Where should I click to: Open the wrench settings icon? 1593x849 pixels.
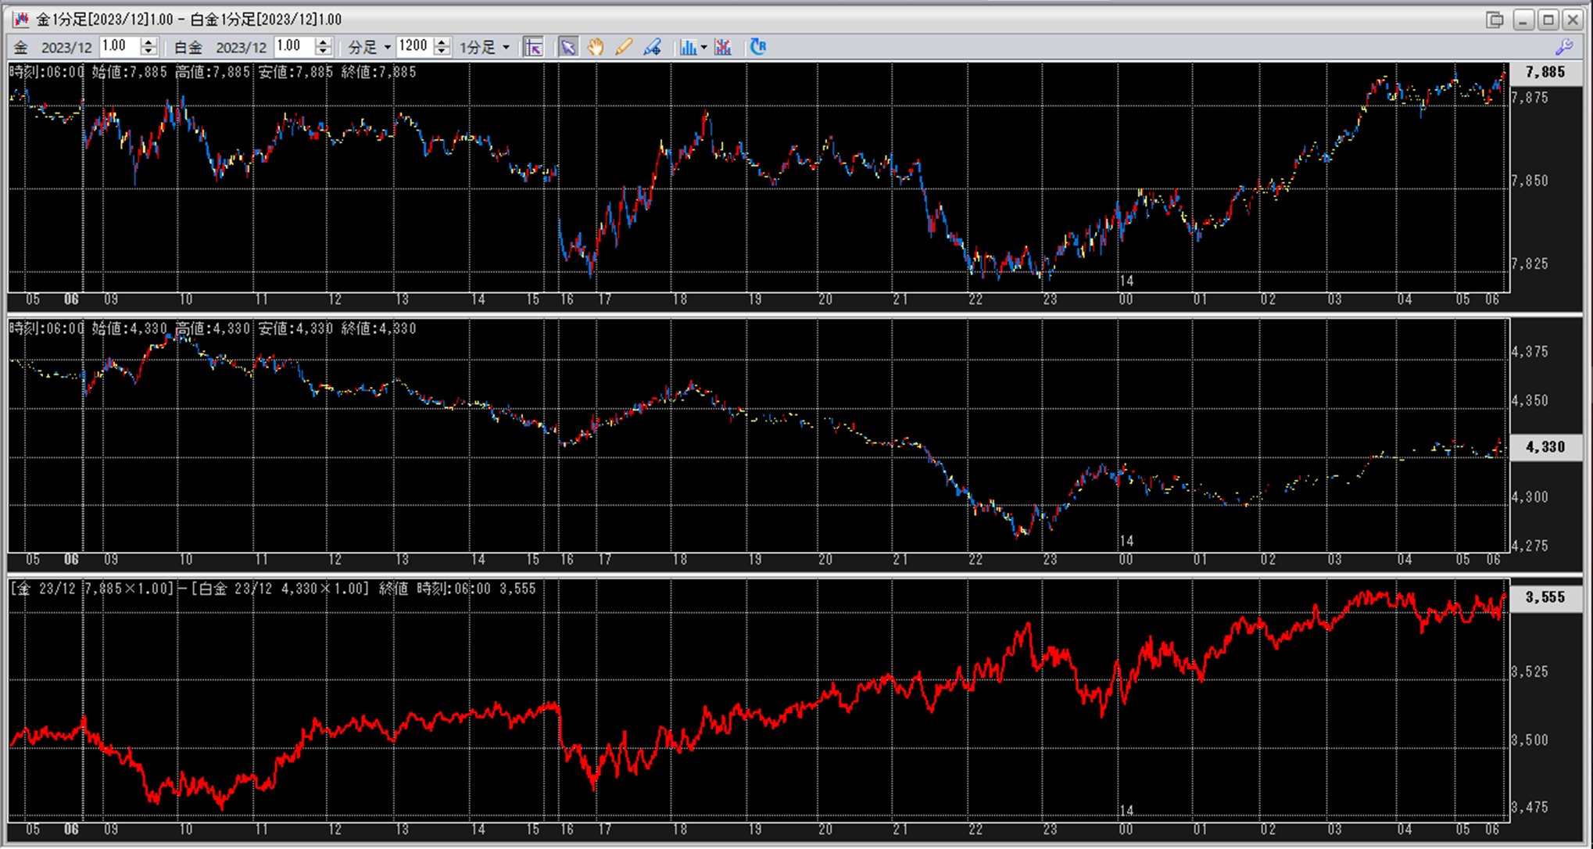pyautogui.click(x=1564, y=48)
